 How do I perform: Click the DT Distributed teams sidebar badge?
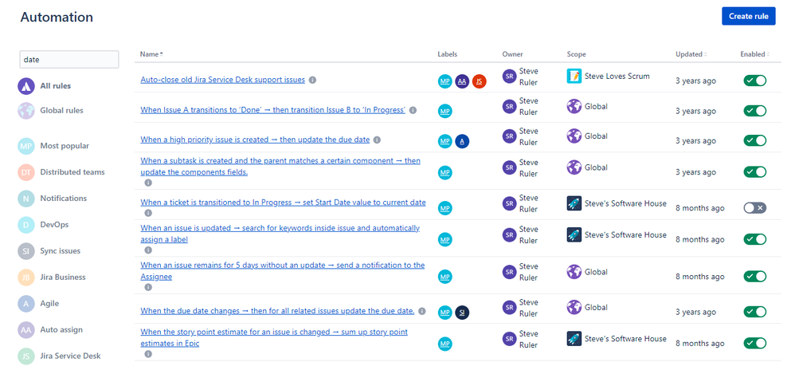click(25, 172)
